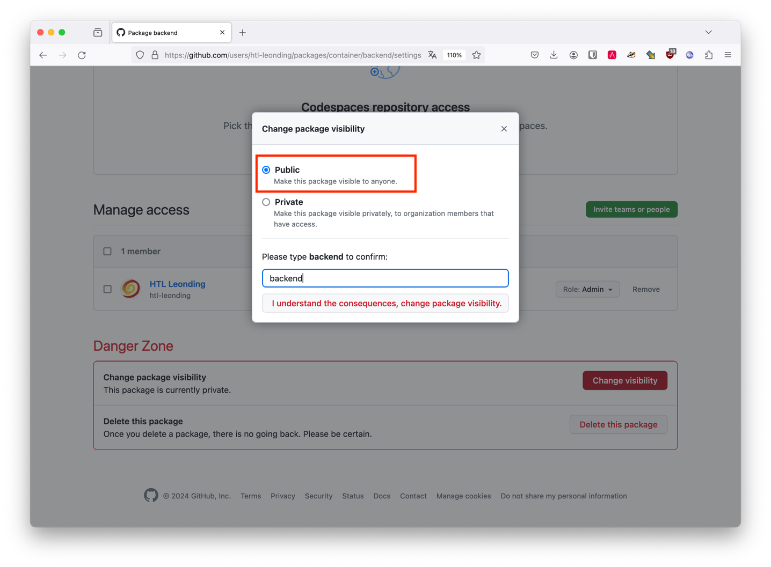The width and height of the screenshot is (771, 567).
Task: Click the backend confirmation text field
Action: (385, 278)
